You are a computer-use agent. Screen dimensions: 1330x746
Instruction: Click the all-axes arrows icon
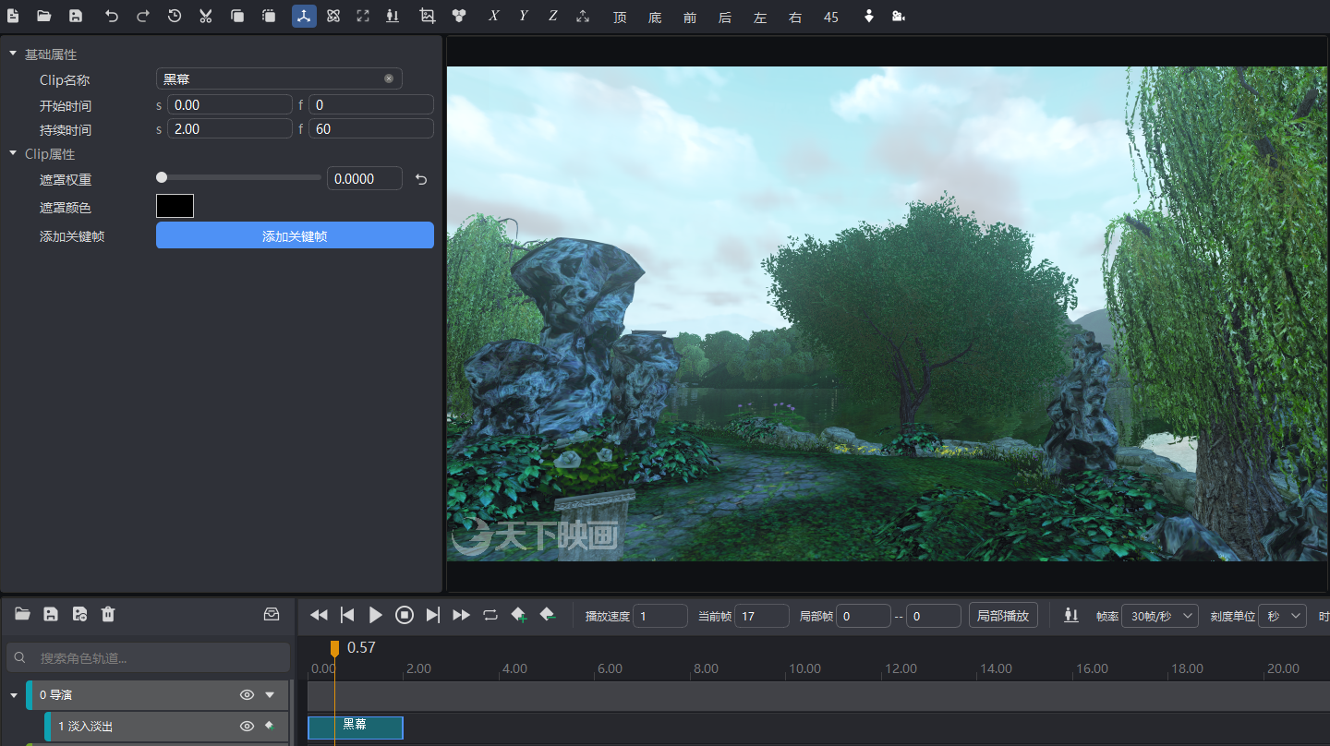[x=583, y=16]
